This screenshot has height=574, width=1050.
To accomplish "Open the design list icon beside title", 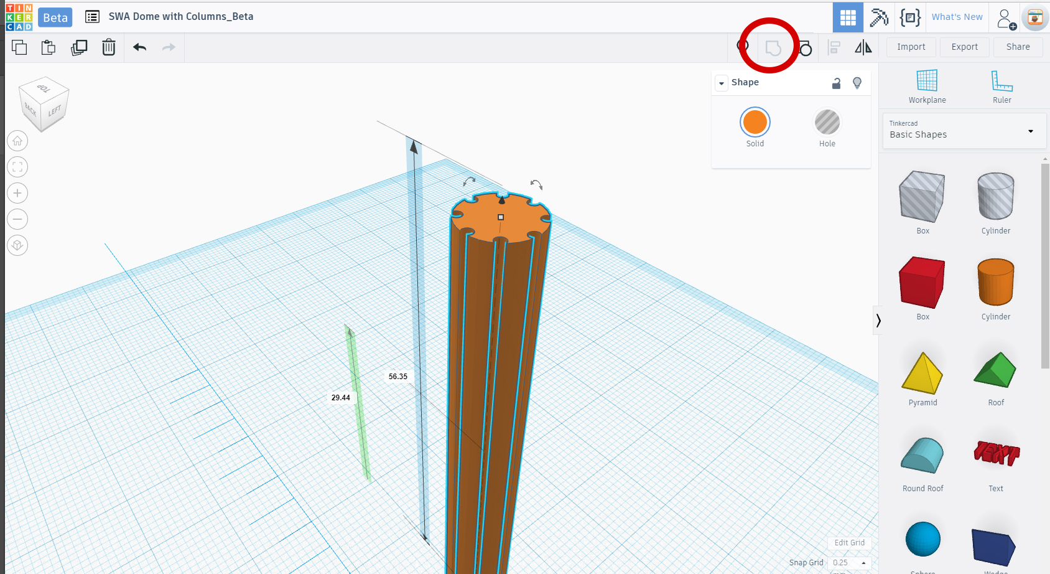I will pos(92,17).
